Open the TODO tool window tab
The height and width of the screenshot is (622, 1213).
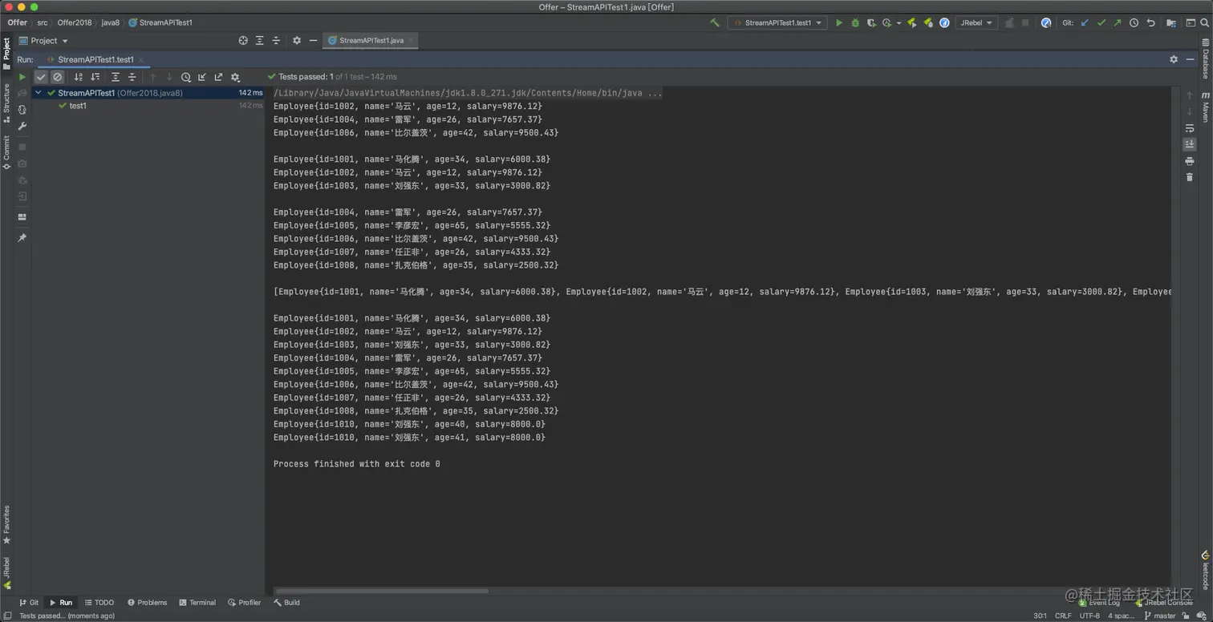[x=99, y=603]
